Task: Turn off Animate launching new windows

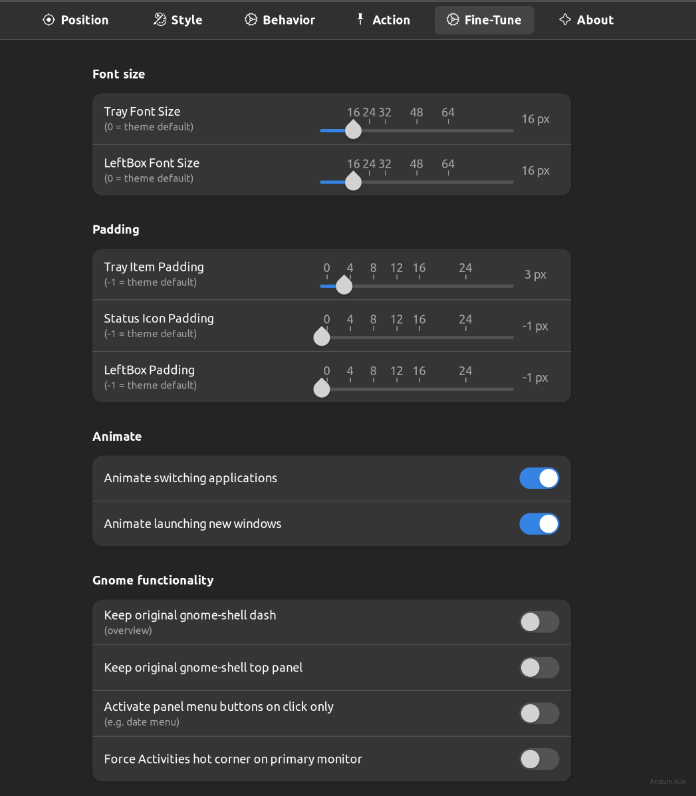Action: [x=539, y=524]
